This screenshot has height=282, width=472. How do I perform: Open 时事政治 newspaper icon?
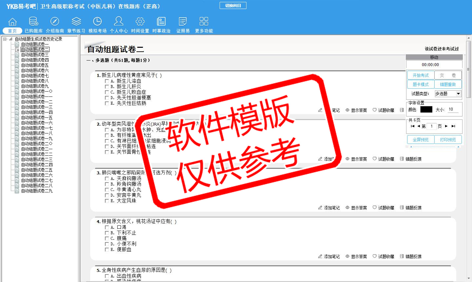(161, 22)
